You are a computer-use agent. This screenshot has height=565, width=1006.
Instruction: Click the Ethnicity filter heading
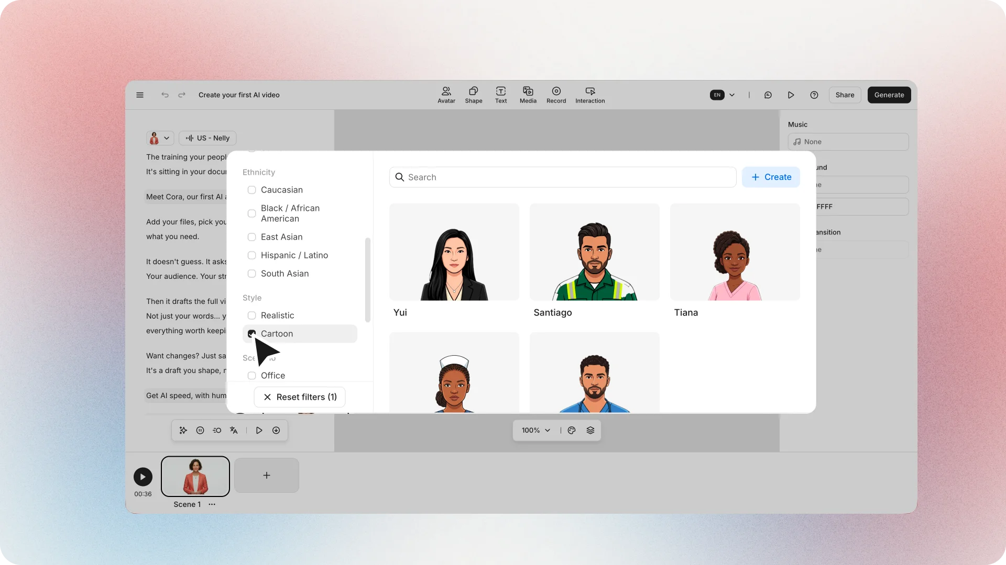point(258,172)
